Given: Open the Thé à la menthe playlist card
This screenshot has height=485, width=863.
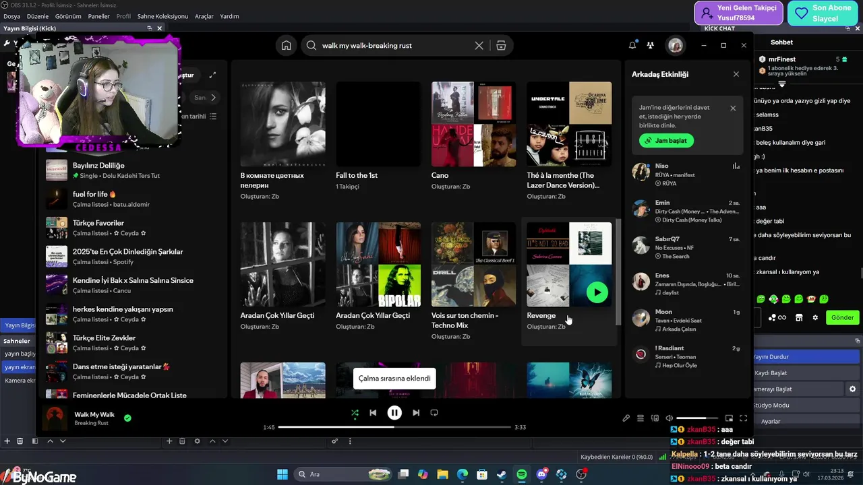Looking at the screenshot, I should (x=569, y=140).
